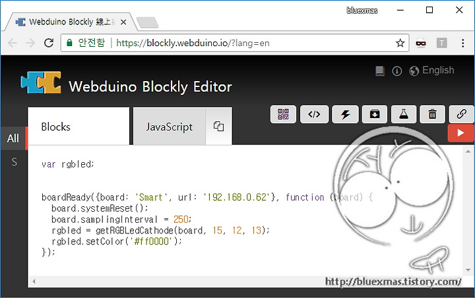Open the book documentation icon
The image size is (475, 298).
[x=380, y=71]
